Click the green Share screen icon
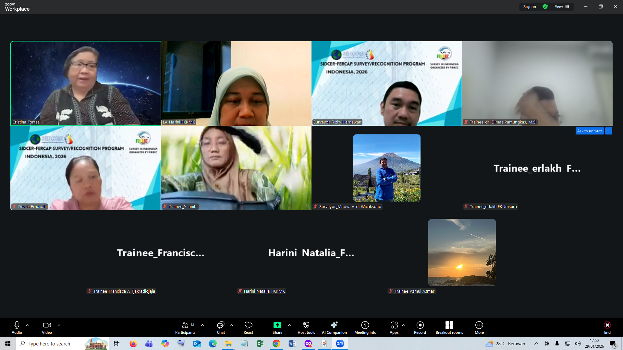 pos(277,325)
